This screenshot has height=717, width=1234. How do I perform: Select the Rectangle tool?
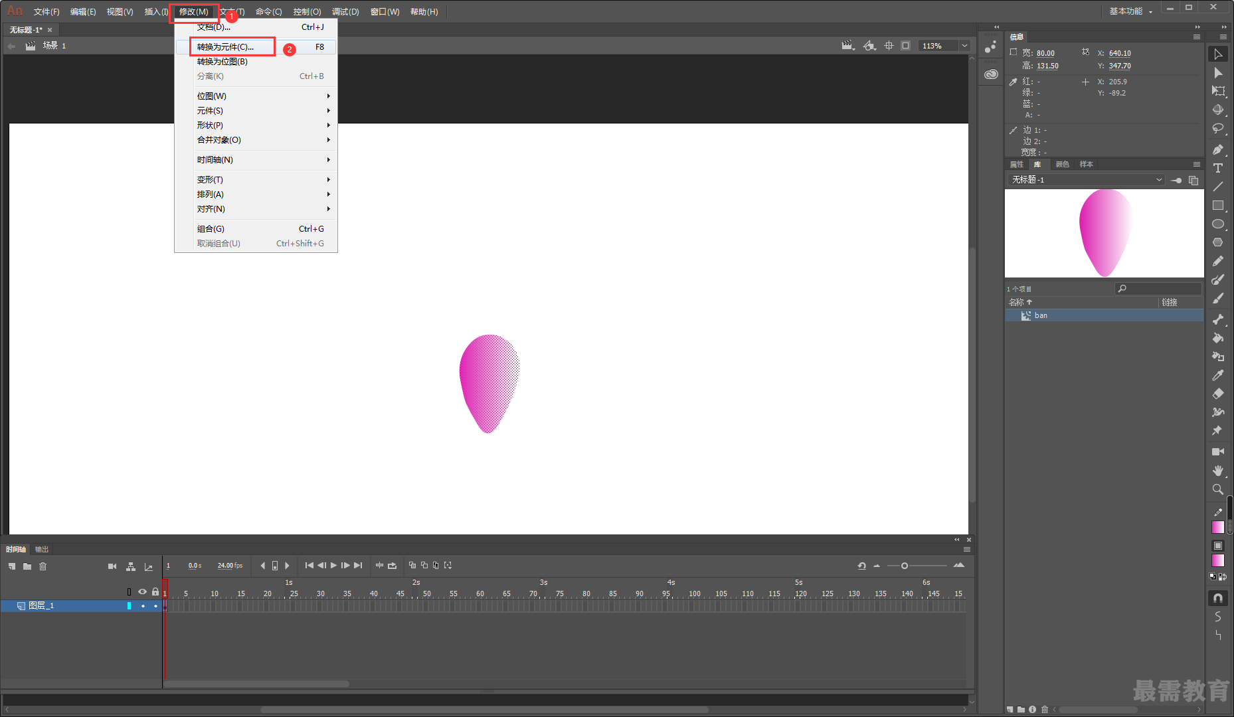tap(1217, 205)
